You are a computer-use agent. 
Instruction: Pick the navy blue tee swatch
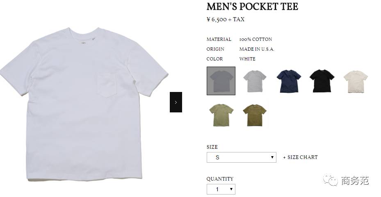click(x=289, y=81)
